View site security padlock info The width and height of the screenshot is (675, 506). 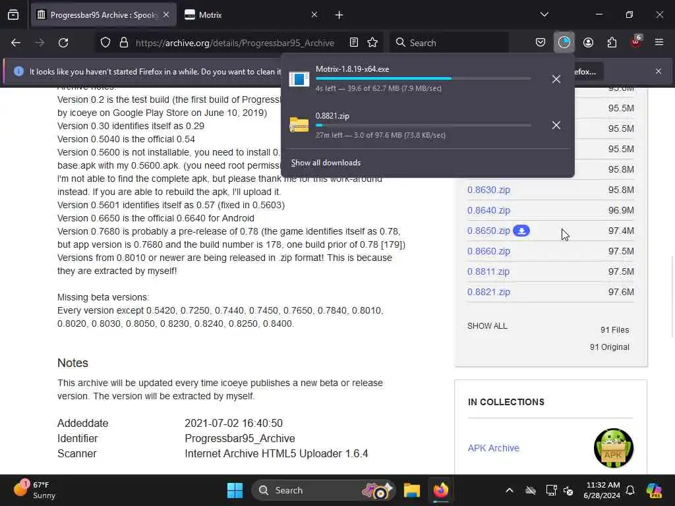pos(124,43)
